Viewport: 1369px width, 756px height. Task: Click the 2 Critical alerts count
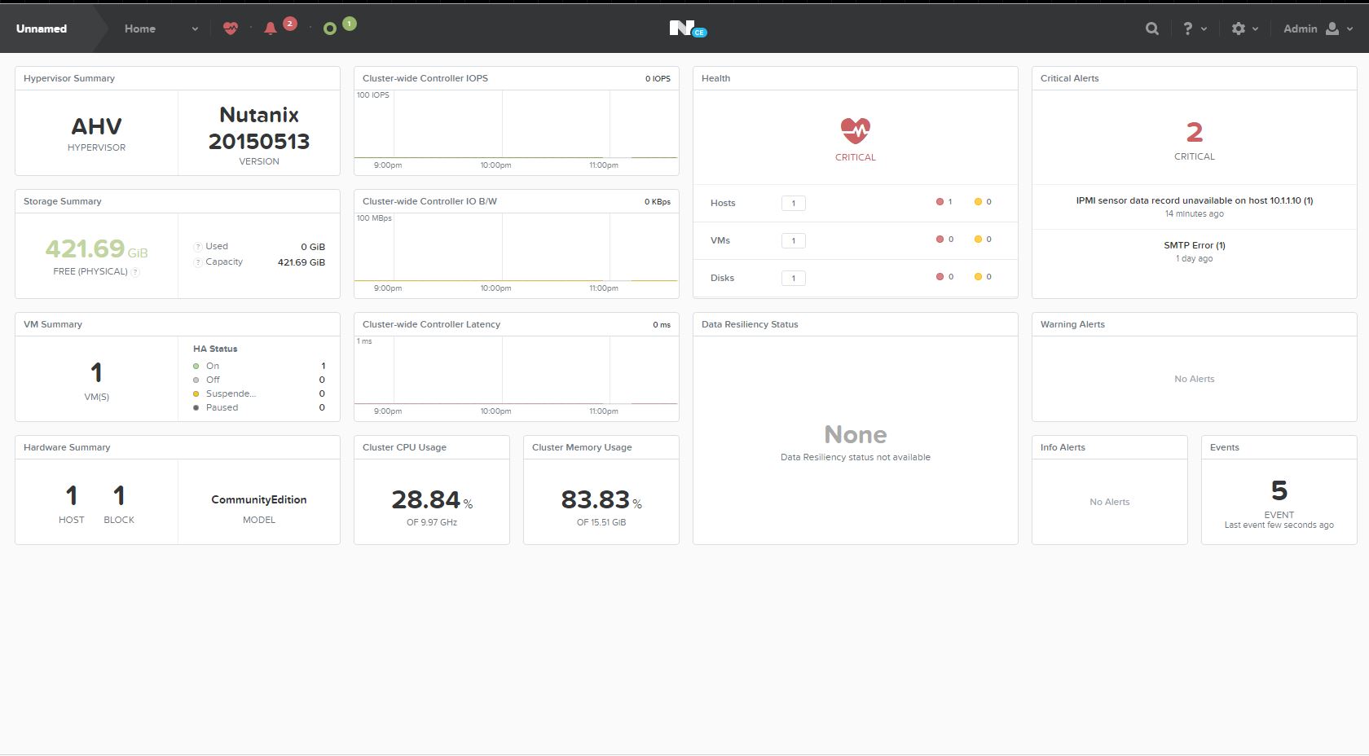click(x=1194, y=132)
